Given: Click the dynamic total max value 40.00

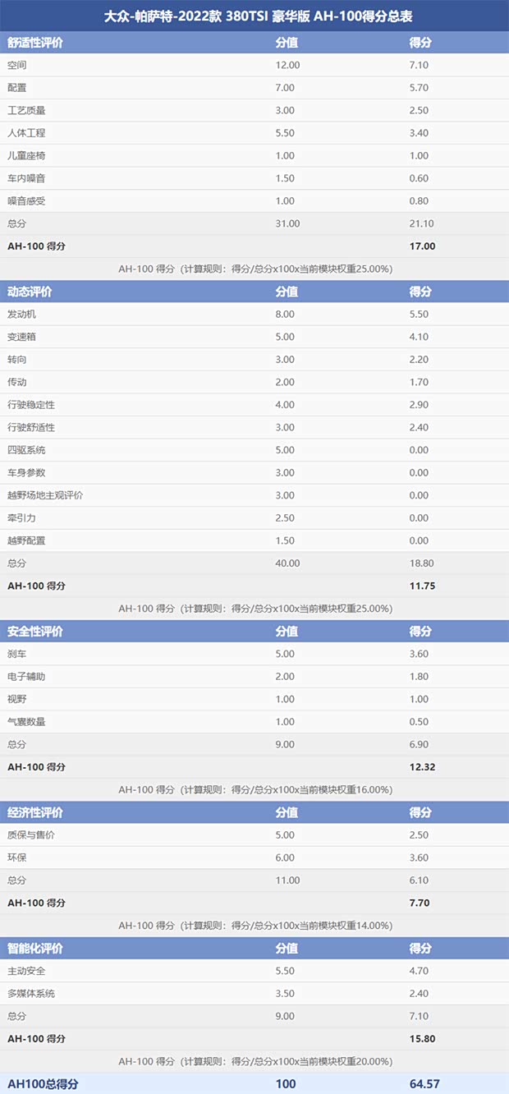Looking at the screenshot, I should (287, 563).
